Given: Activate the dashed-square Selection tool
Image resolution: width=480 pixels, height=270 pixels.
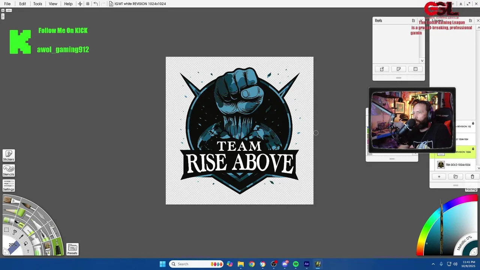Looking at the screenshot, I should (6, 229).
